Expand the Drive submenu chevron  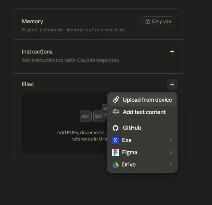[171, 165]
